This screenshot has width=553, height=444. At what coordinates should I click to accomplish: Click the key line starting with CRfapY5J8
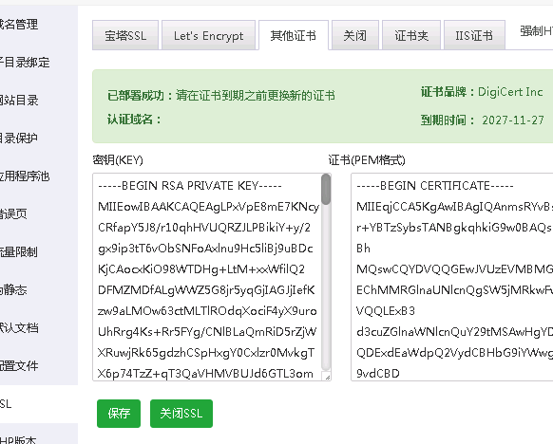[x=204, y=228]
